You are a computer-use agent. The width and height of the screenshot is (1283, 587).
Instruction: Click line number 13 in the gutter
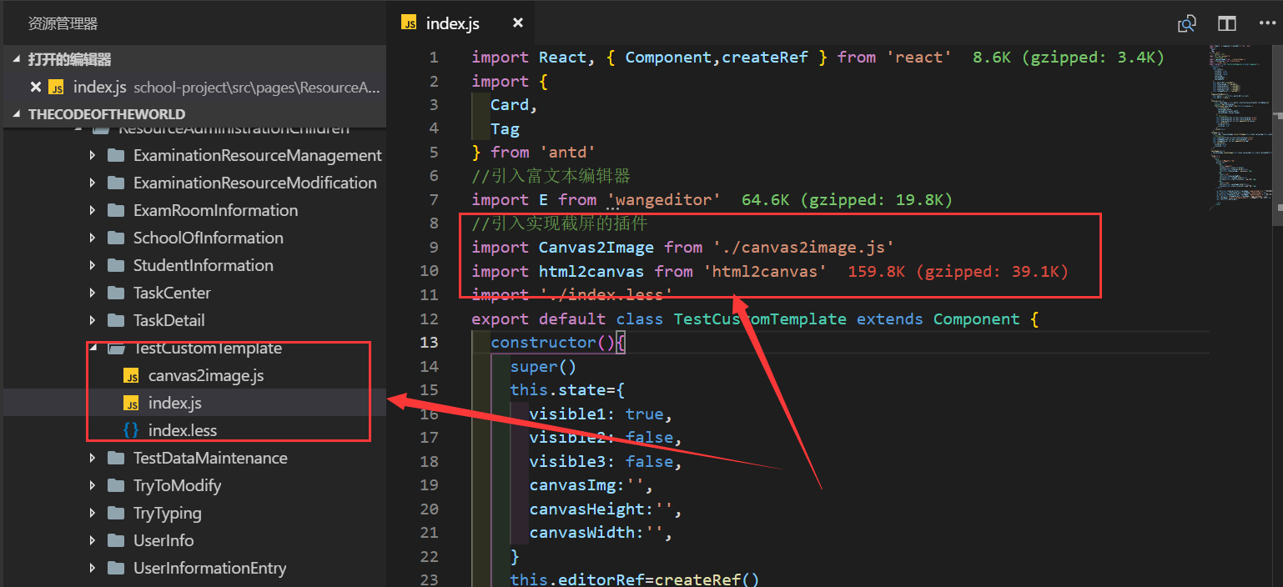tap(430, 343)
